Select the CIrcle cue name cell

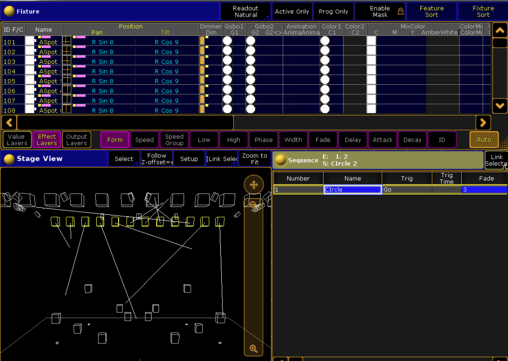pyautogui.click(x=352, y=190)
